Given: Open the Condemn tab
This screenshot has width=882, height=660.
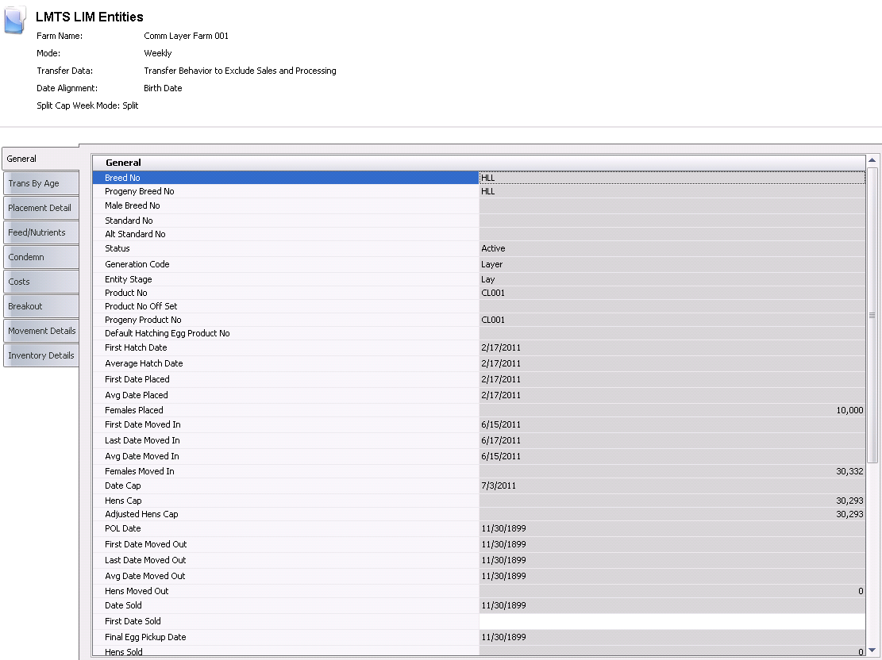Looking at the screenshot, I should click(x=40, y=257).
